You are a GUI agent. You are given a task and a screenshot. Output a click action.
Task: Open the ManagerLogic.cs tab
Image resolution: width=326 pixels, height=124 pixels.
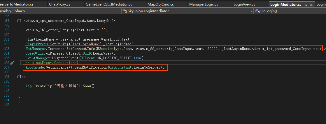click(x=204, y=4)
